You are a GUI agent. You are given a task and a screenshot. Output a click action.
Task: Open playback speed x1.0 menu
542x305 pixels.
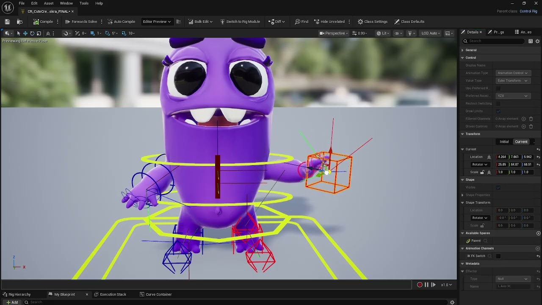pos(446,285)
